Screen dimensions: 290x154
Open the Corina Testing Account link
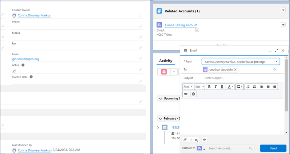[181, 25]
